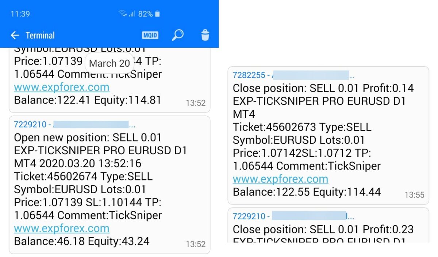Tap the back arrow next to Terminal

pyautogui.click(x=15, y=35)
